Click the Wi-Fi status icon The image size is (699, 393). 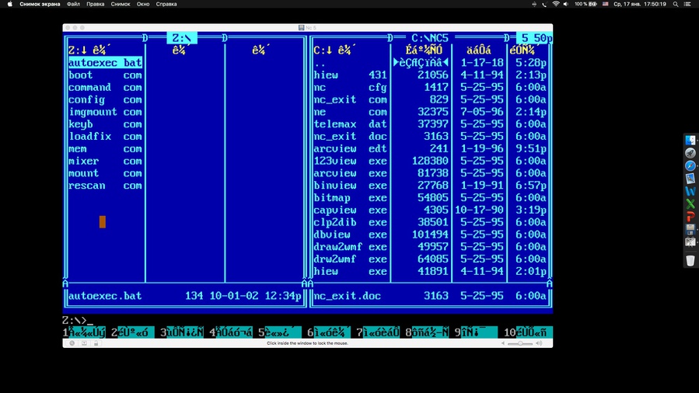coord(555,4)
